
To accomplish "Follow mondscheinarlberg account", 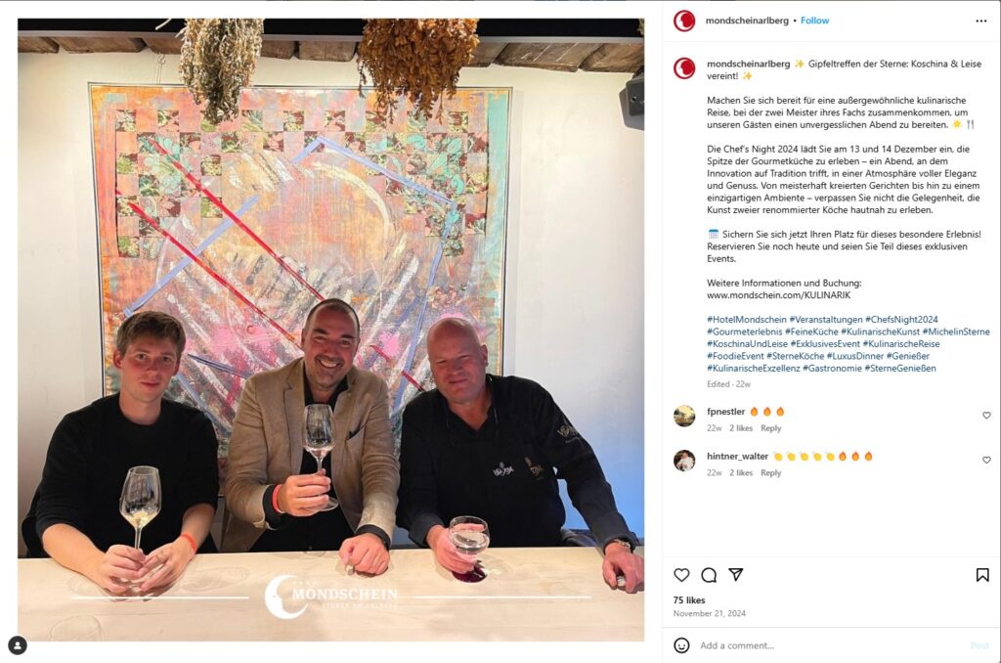I will (x=814, y=21).
